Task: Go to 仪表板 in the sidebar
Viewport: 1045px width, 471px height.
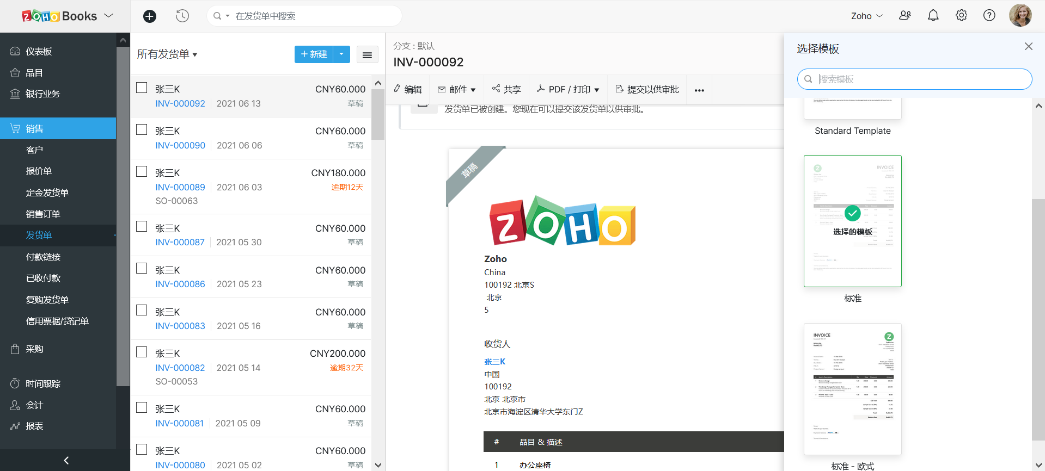Action: (39, 51)
